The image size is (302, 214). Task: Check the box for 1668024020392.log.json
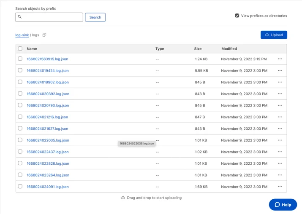[20, 94]
